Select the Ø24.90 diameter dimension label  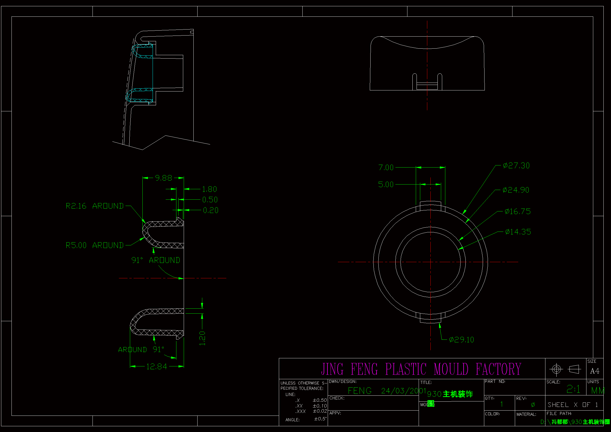pos(515,190)
